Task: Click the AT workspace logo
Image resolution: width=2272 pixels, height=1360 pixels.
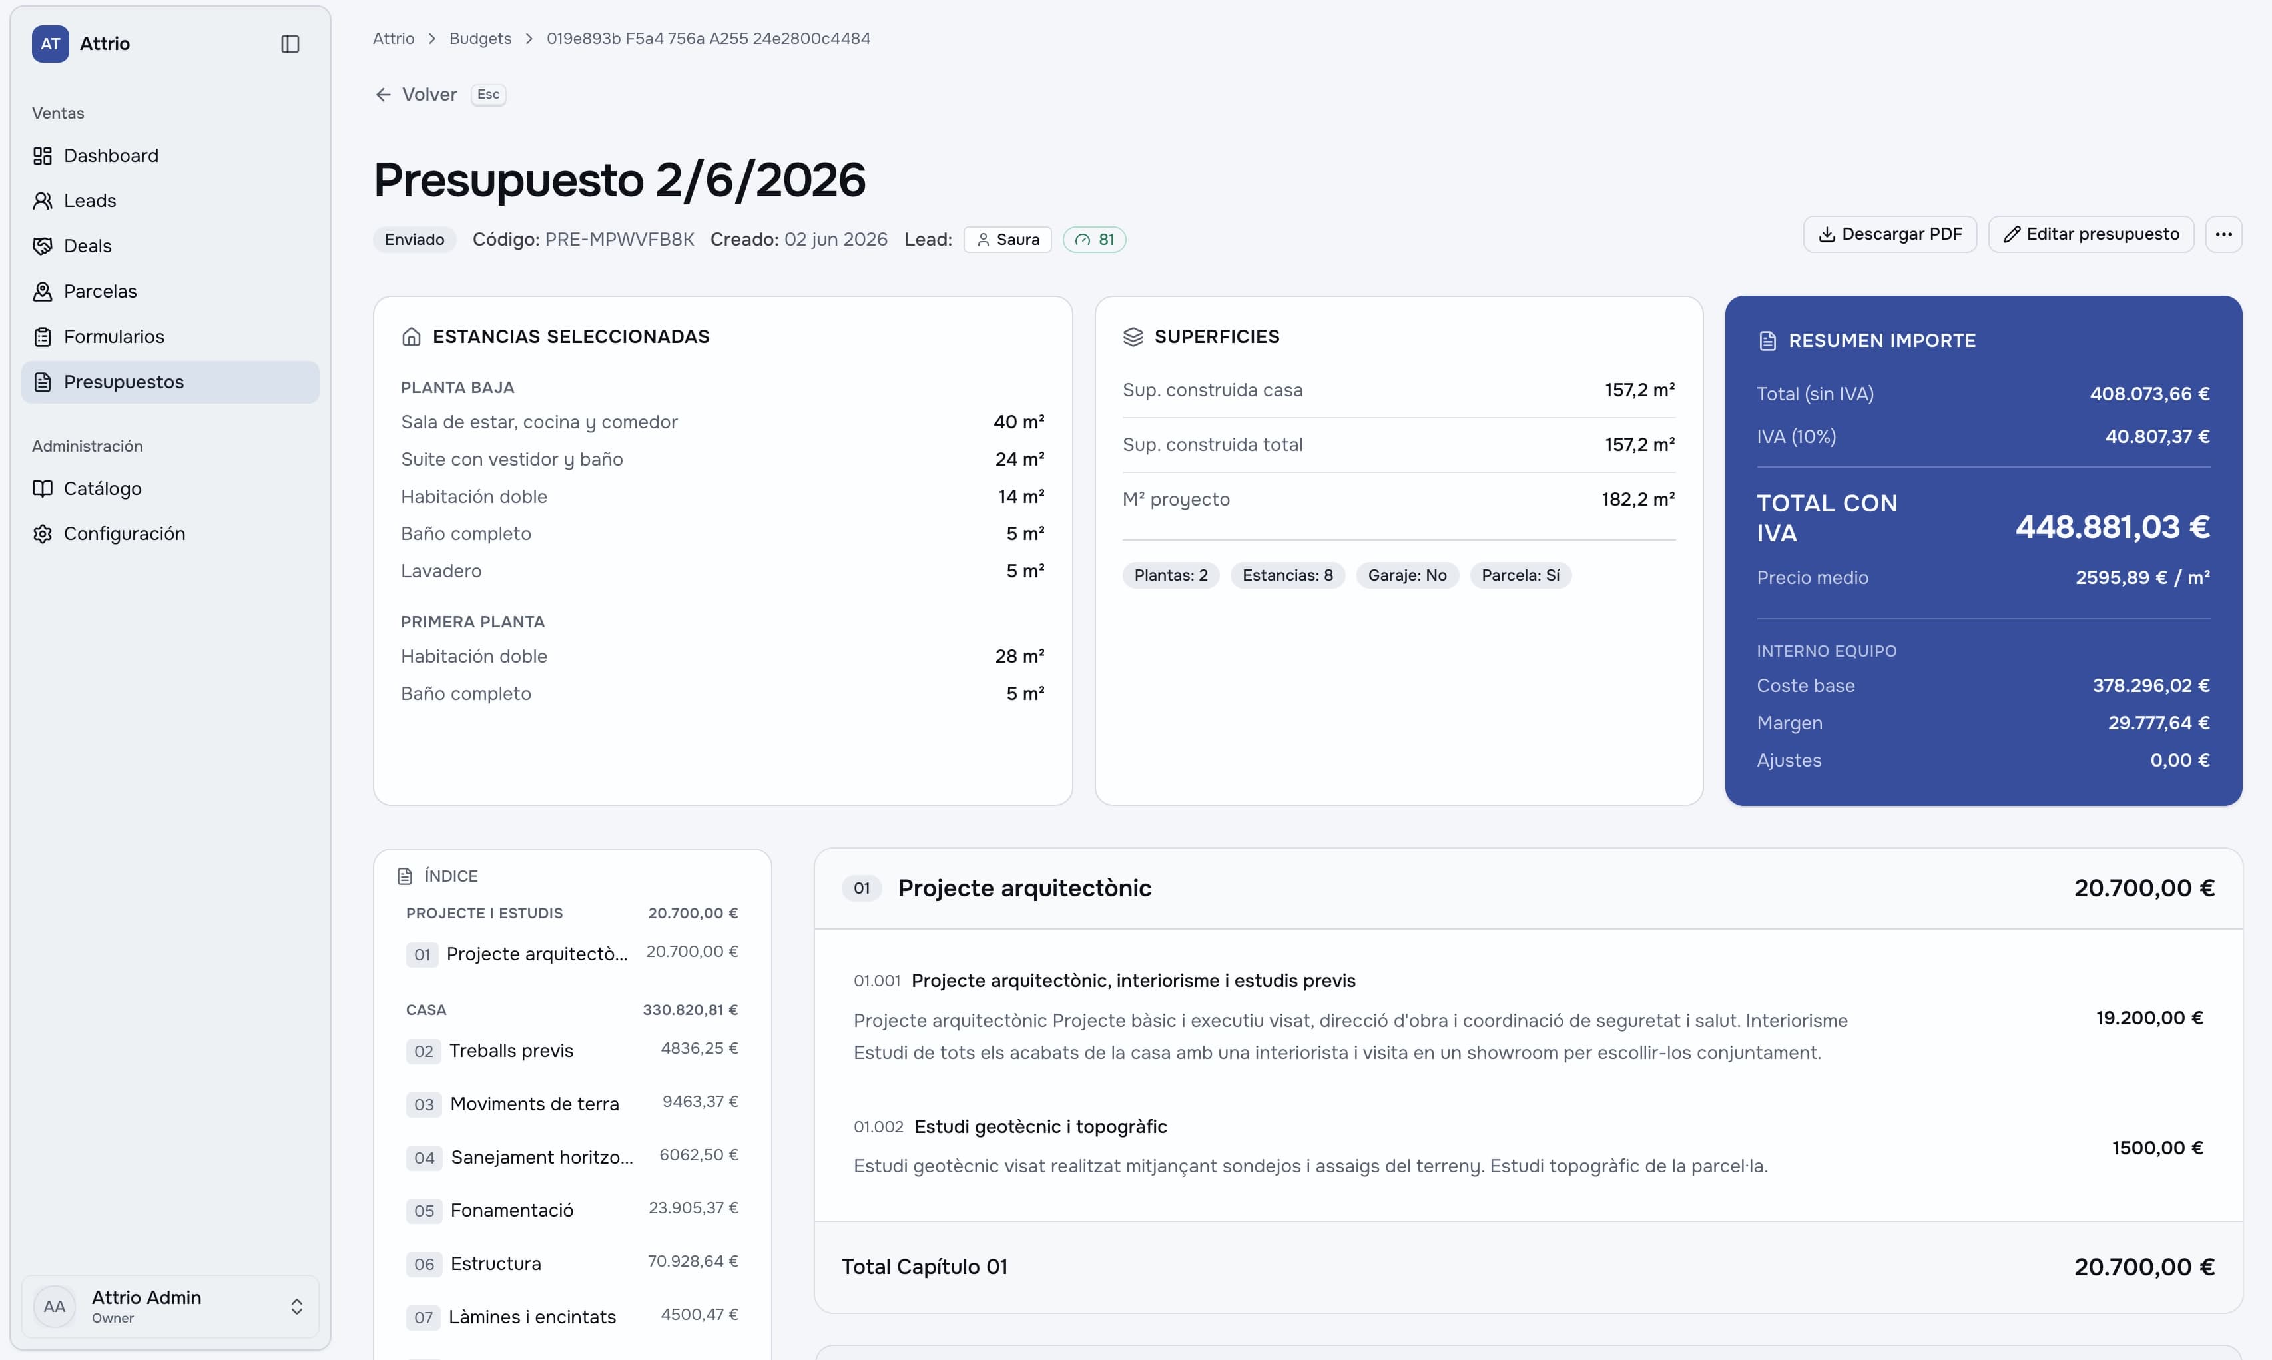Action: [51, 44]
